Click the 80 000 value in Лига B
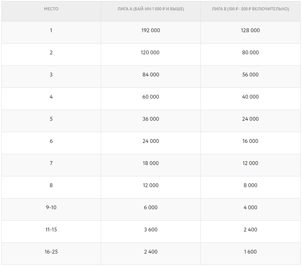Image resolution: width=302 pixels, height=266 pixels. (x=250, y=53)
